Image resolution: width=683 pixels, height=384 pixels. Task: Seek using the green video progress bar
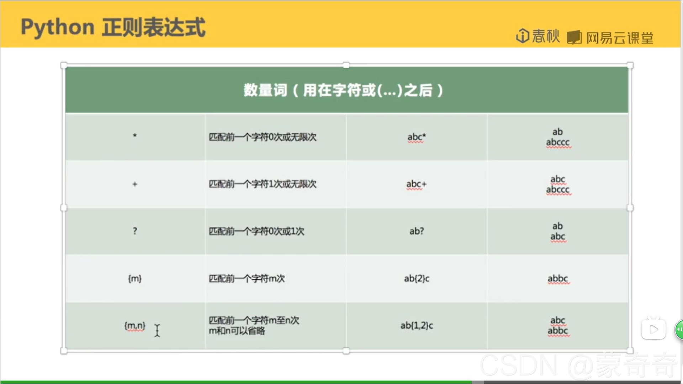point(236,382)
